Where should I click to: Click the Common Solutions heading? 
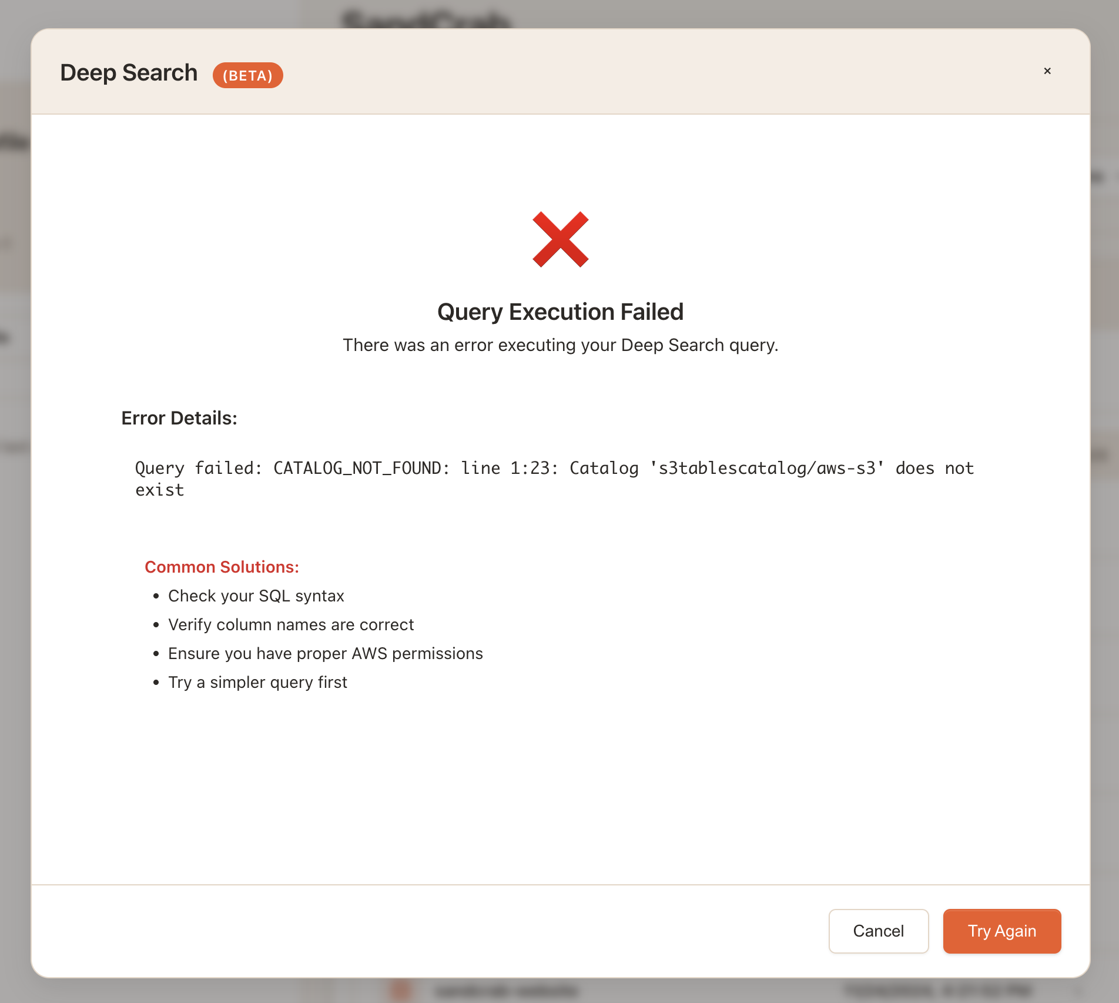coord(222,567)
